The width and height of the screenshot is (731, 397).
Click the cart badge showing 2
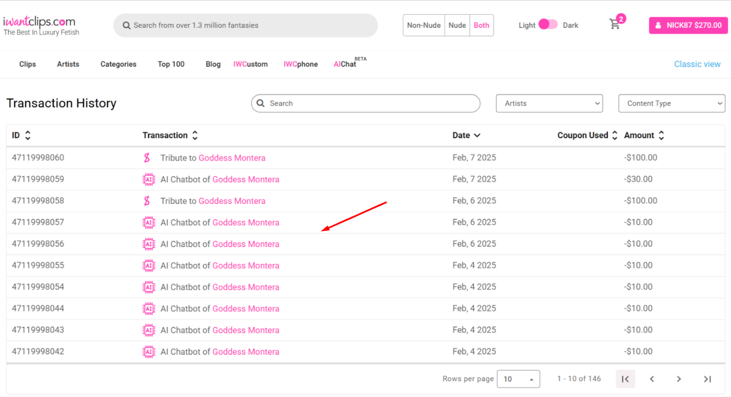(621, 19)
